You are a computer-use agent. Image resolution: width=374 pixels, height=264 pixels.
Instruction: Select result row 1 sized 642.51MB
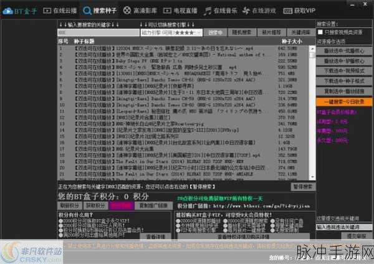(183, 49)
